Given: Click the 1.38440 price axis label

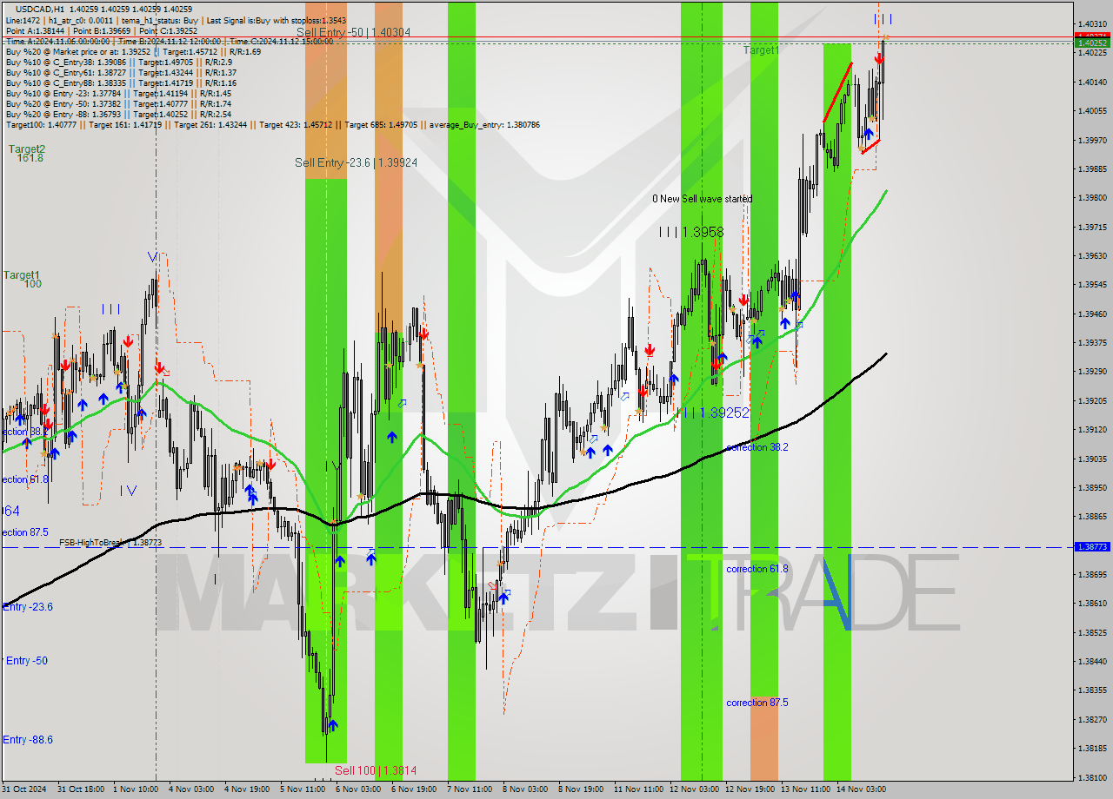Looking at the screenshot, I should click(x=1093, y=661).
